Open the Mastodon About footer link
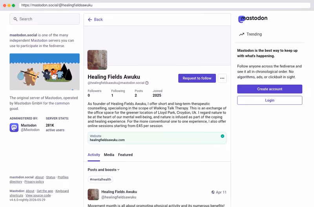The image size is (314, 207). (x=30, y=191)
